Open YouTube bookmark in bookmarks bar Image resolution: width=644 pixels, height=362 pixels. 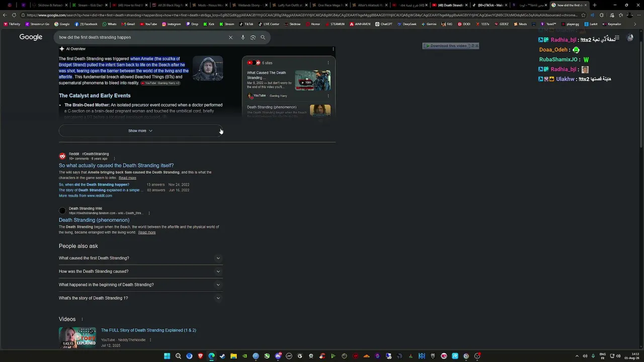[148, 24]
